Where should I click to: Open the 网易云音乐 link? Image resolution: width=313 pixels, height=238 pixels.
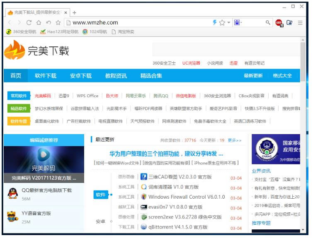[x=136, y=96]
